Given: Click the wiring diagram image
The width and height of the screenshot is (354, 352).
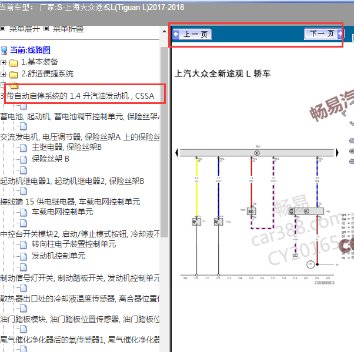Looking at the screenshot, I should coord(257,214).
